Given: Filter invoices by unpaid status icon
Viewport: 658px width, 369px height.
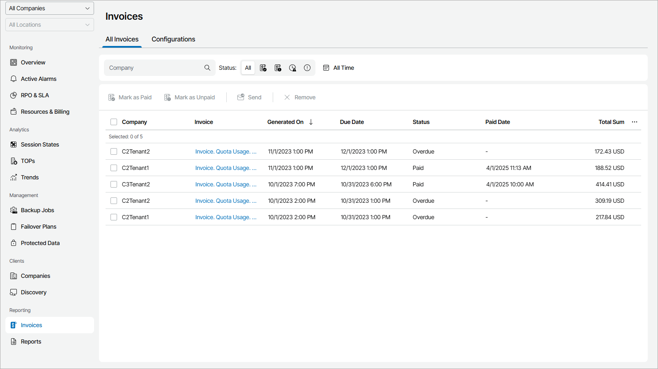Looking at the screenshot, I should point(278,68).
